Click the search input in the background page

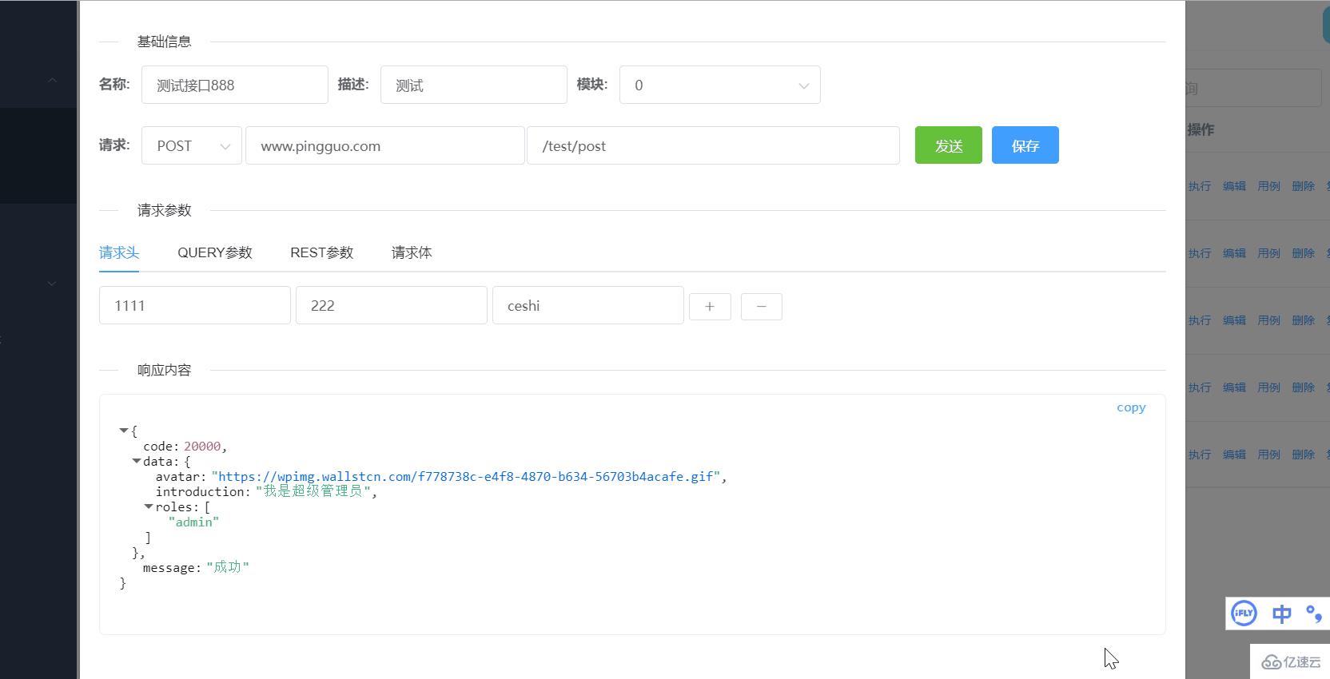[x=1253, y=88]
